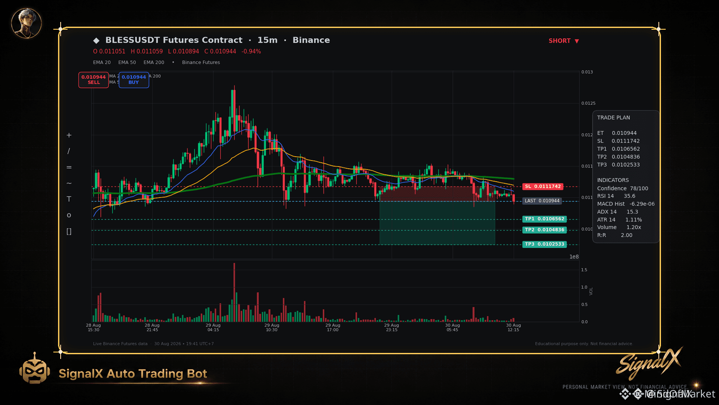Select the plus crosshair drawing tool
Screen dimensions: 719x405
click(69, 135)
